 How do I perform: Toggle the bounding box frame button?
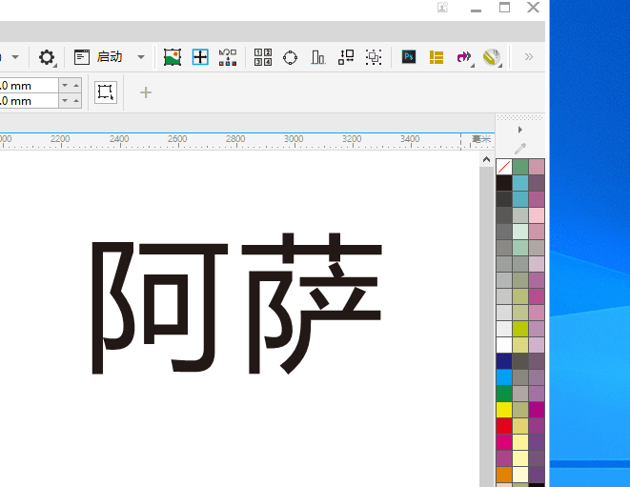106,92
